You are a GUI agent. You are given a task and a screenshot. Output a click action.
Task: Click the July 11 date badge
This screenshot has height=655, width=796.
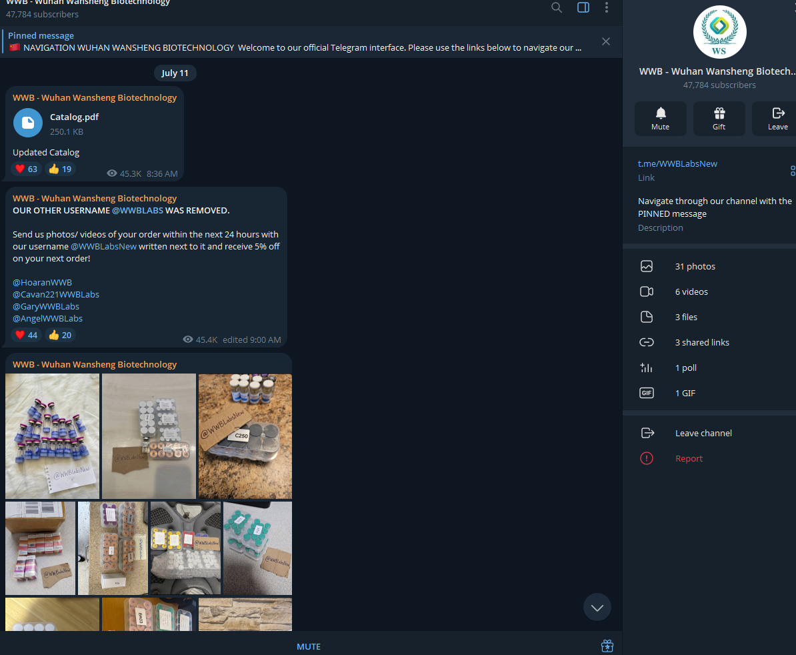[x=175, y=73]
